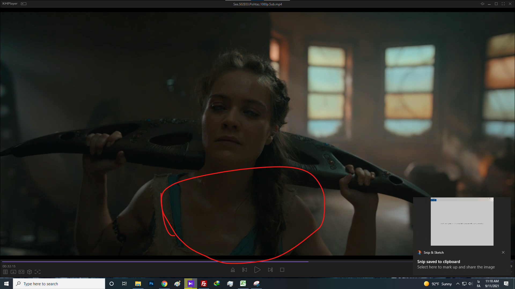Viewport: 515px width, 289px height.
Task: Toggle compact mode icon beside KMPlayer
Action: click(x=24, y=4)
